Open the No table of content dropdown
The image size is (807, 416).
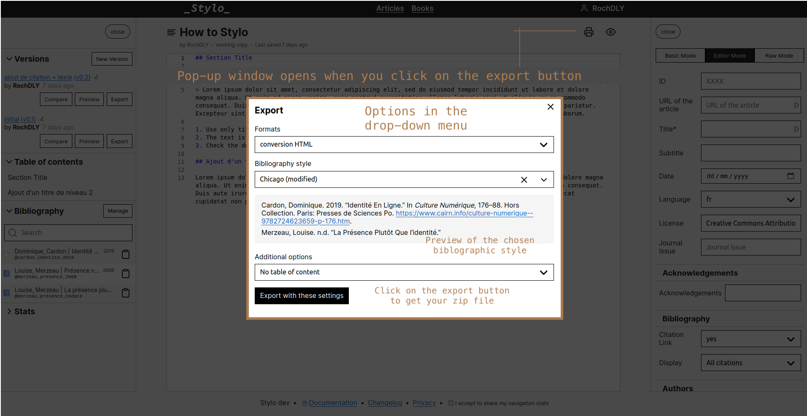404,272
